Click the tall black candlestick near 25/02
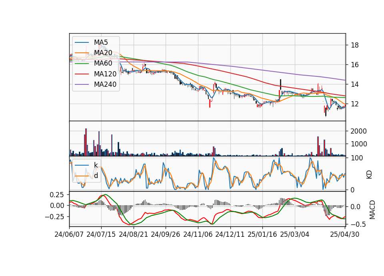Screen dimensions: 384x276 click(281, 84)
